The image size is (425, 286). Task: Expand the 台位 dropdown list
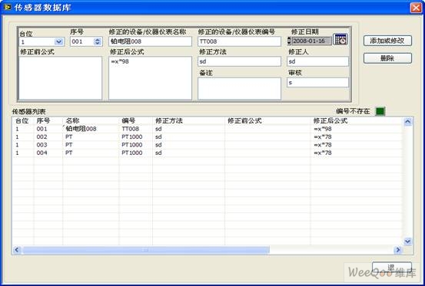click(59, 41)
